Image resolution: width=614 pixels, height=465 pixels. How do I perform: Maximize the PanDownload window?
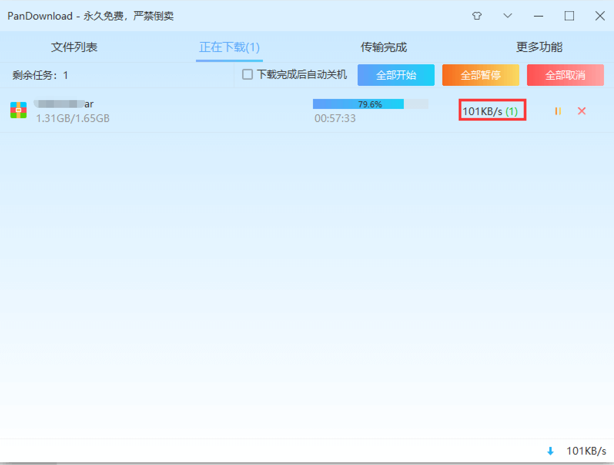coord(569,16)
